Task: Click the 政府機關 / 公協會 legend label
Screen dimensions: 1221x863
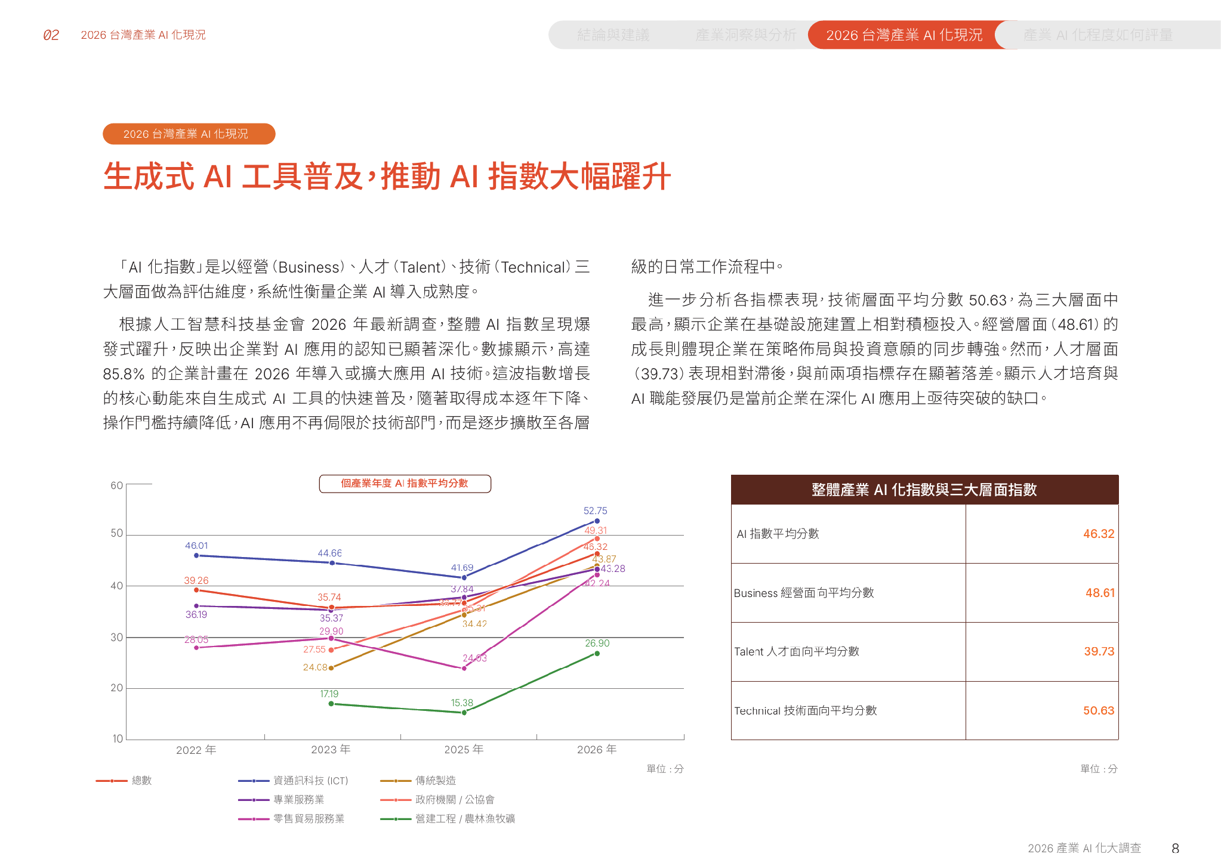Action: point(455,800)
